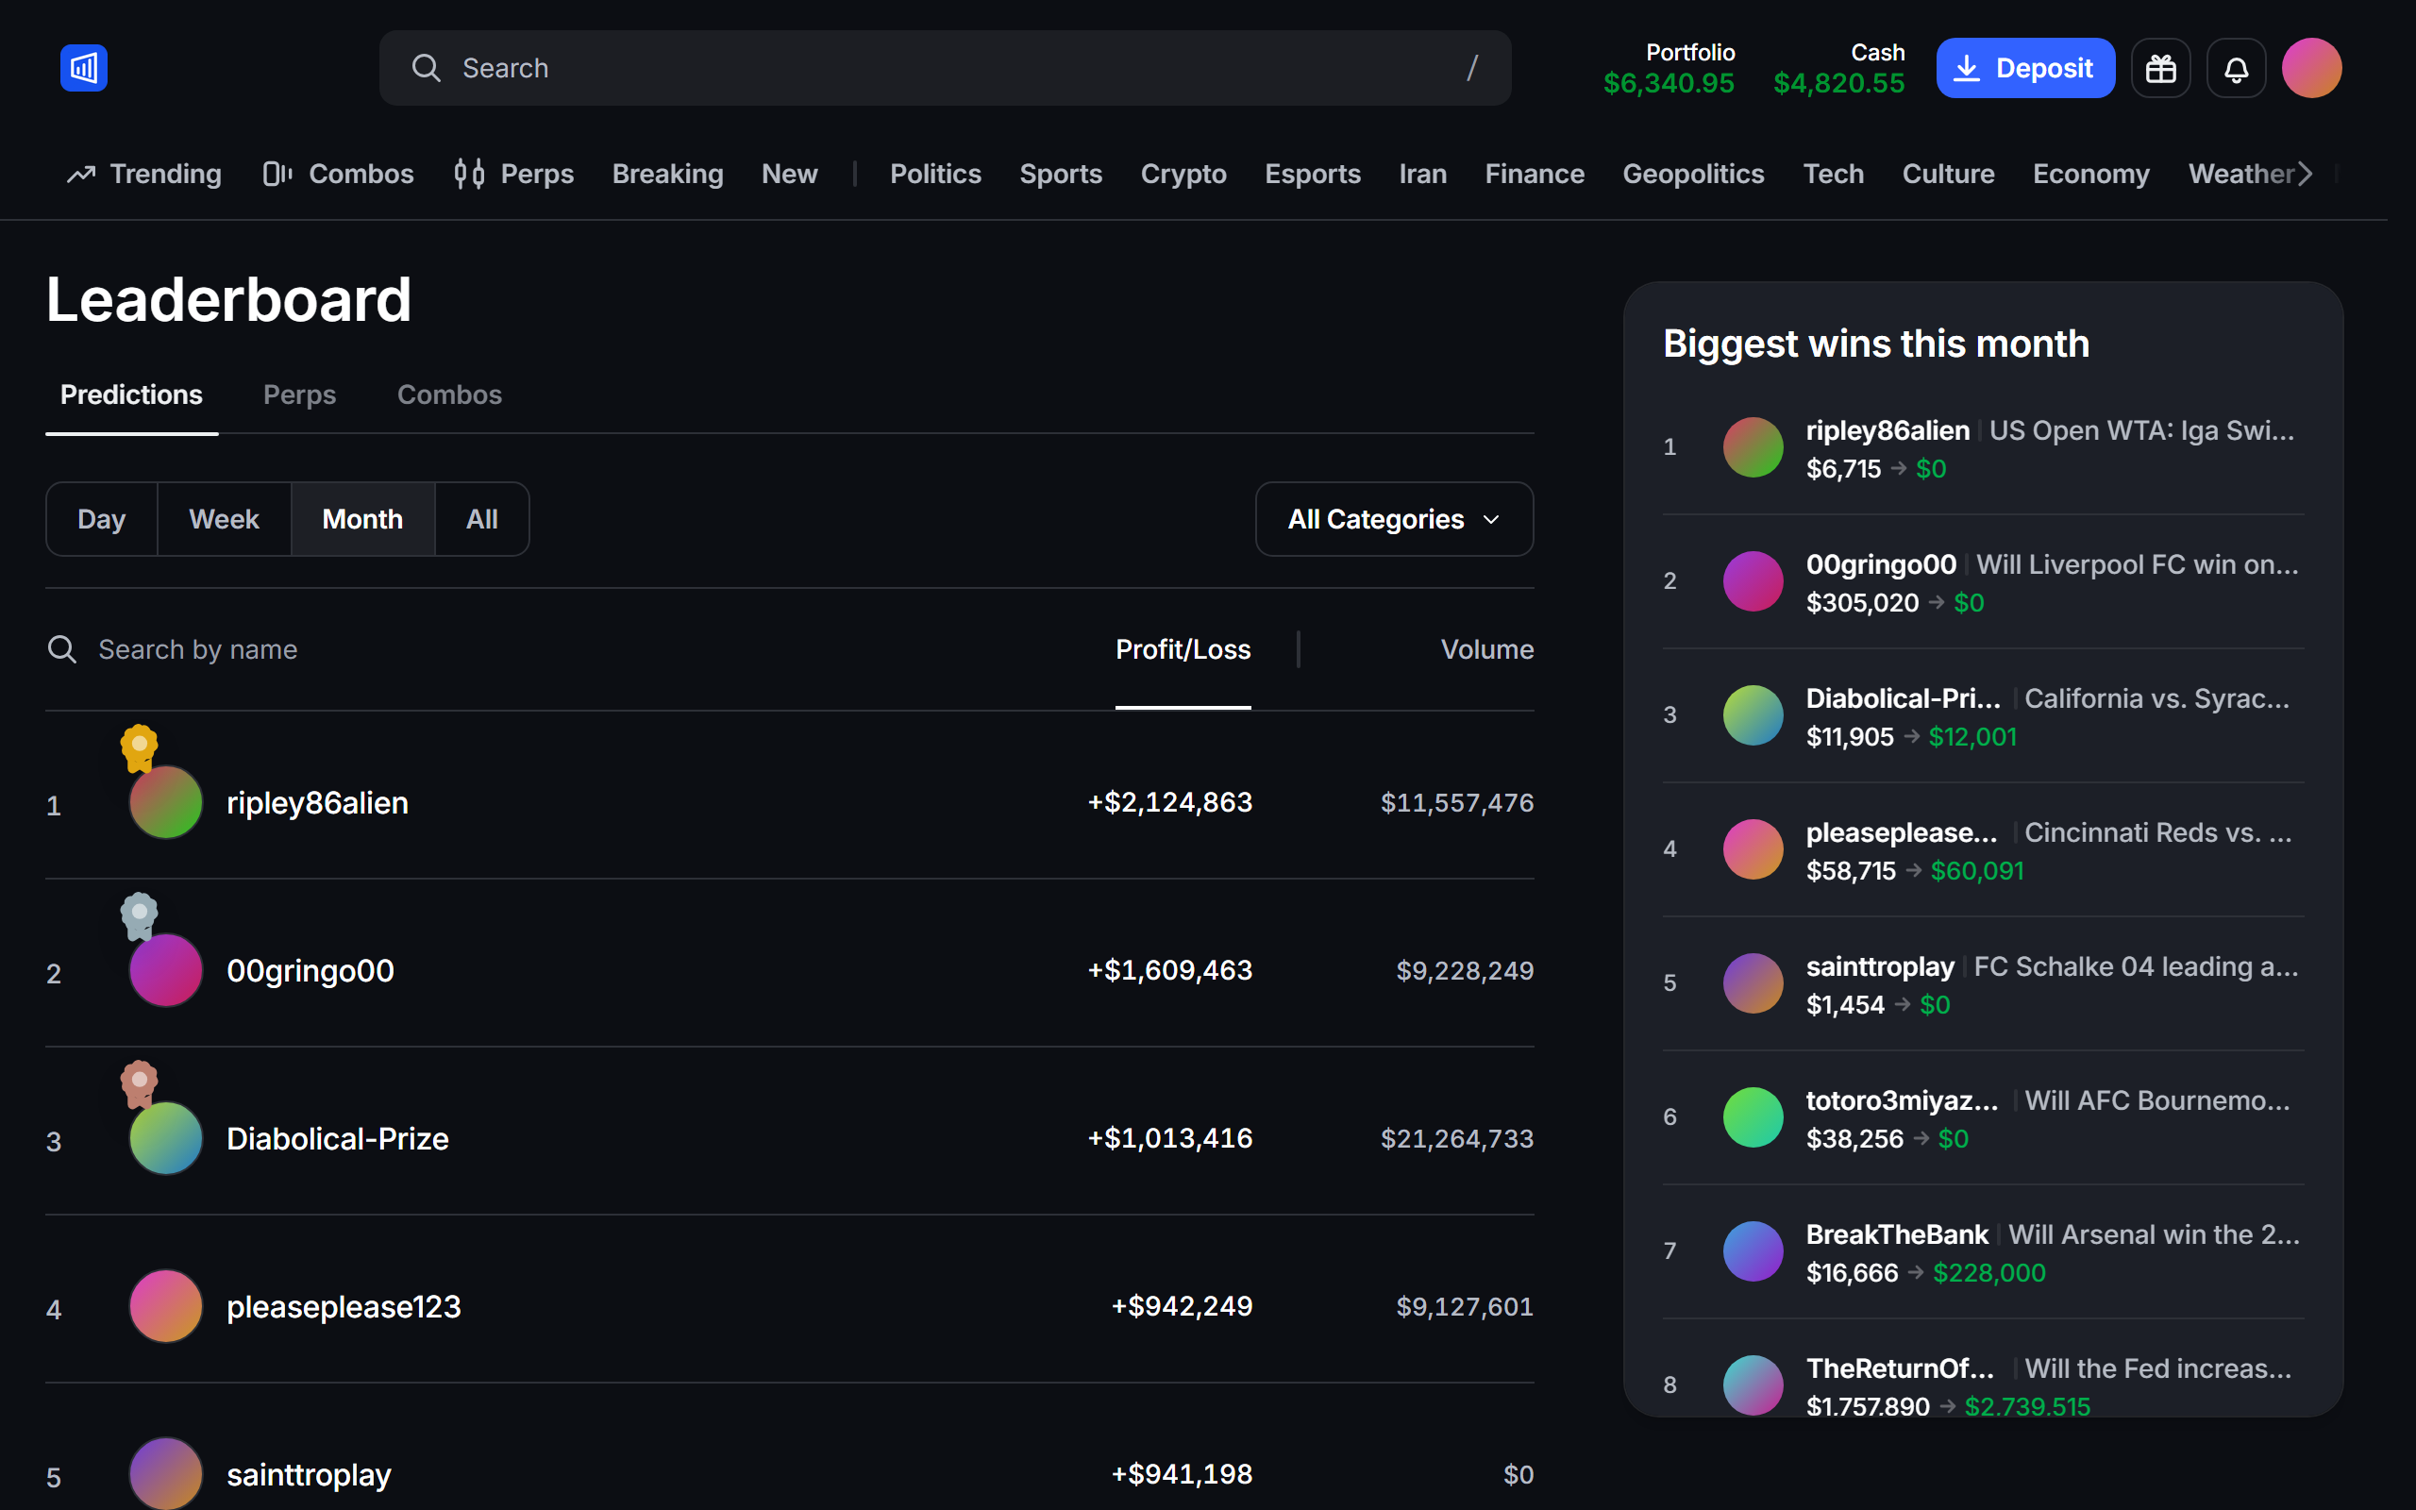Select the Day time range
This screenshot has height=1510, width=2416.
(102, 519)
